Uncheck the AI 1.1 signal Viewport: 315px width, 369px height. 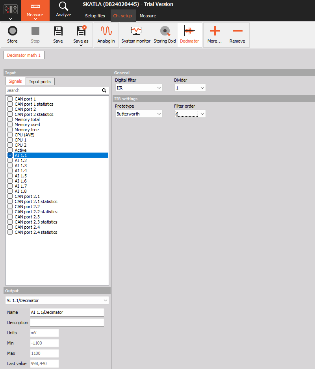click(x=10, y=155)
